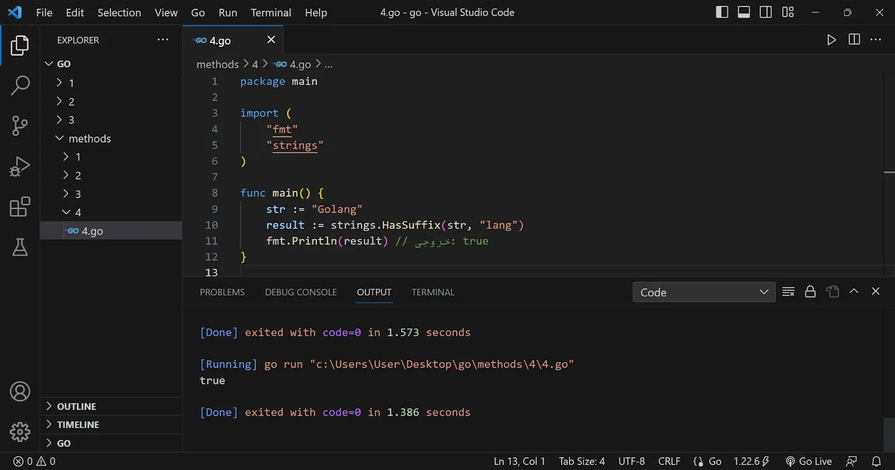
Task: Open the Go menu
Action: click(198, 12)
